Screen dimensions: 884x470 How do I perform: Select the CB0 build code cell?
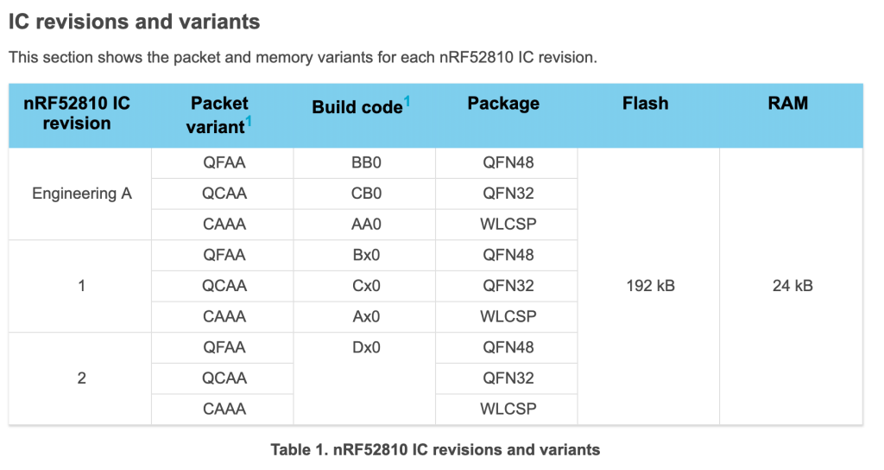(366, 194)
